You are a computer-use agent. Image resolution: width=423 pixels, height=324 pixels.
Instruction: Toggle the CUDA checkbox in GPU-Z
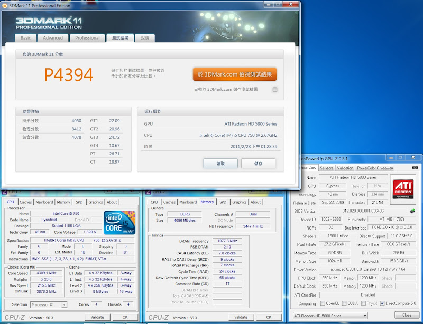[x=344, y=303]
